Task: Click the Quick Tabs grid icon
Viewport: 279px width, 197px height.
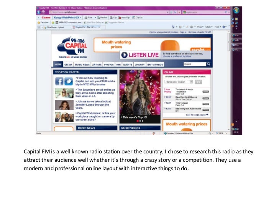Action: 39,28
